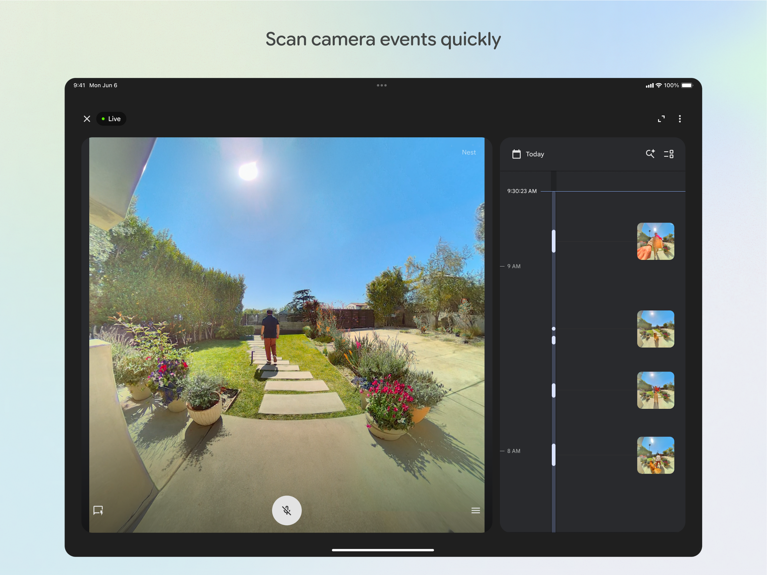Switch timeline to list view icon
Image resolution: width=767 pixels, height=575 pixels.
coord(668,154)
